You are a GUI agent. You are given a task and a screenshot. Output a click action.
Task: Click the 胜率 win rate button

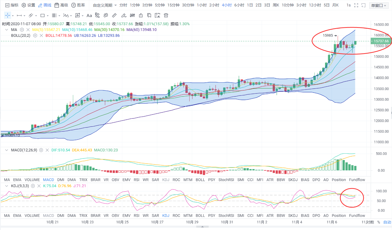click(78, 5)
